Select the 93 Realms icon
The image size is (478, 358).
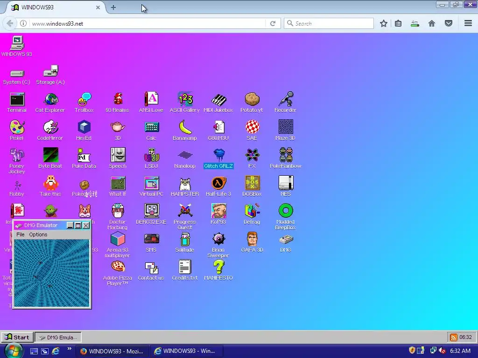coord(117,102)
